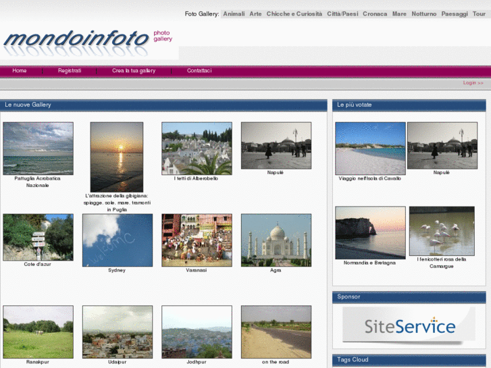Go to the Paesaggi category
The image size is (491, 368).
[x=454, y=14]
